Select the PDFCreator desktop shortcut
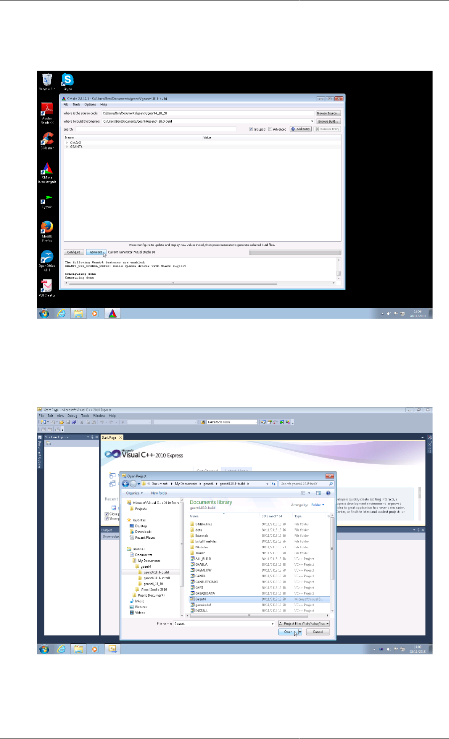 pyautogui.click(x=47, y=288)
